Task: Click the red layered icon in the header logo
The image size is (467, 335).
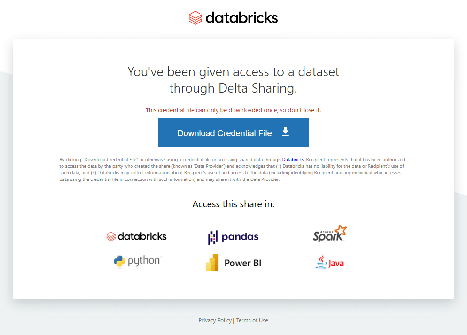Action: [195, 18]
